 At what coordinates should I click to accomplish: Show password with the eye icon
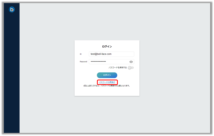(x=131, y=62)
